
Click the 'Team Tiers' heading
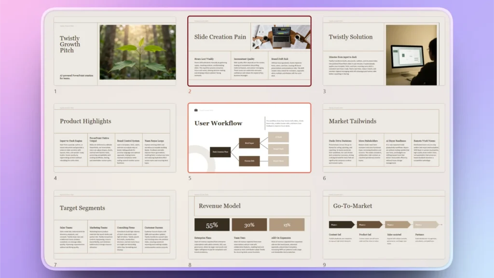coord(239,238)
